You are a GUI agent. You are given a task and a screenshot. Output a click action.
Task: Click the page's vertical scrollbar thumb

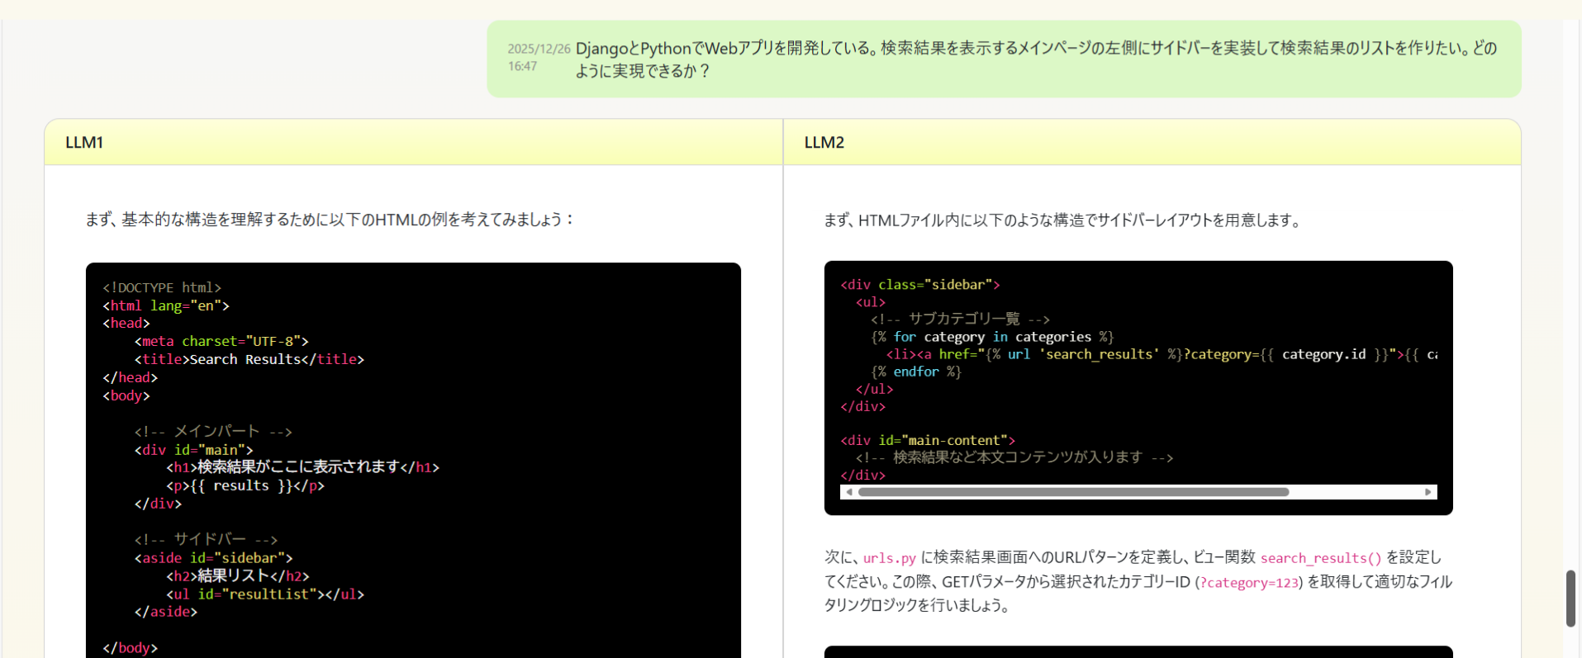[x=1570, y=598]
